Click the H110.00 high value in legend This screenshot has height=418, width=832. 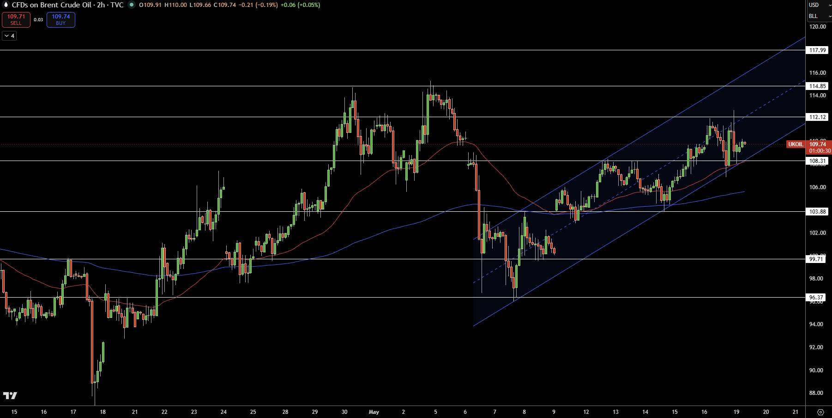176,5
